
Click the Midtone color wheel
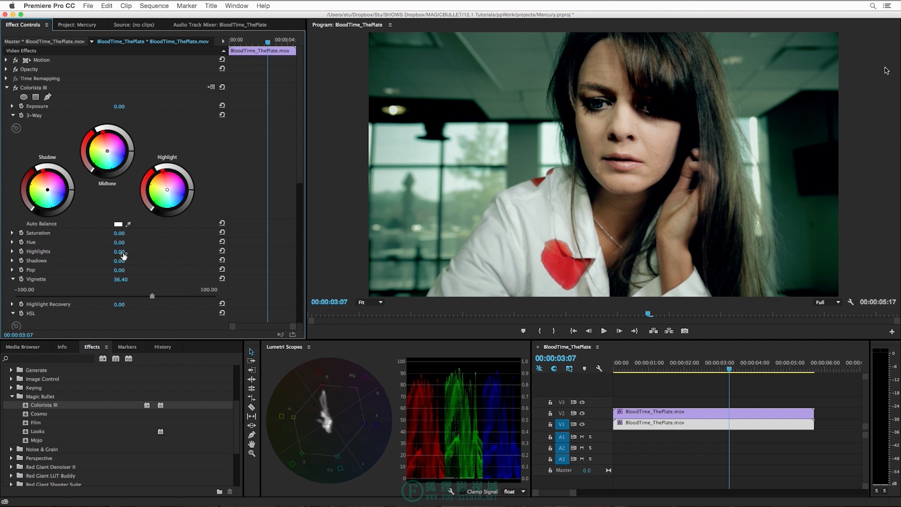click(107, 151)
